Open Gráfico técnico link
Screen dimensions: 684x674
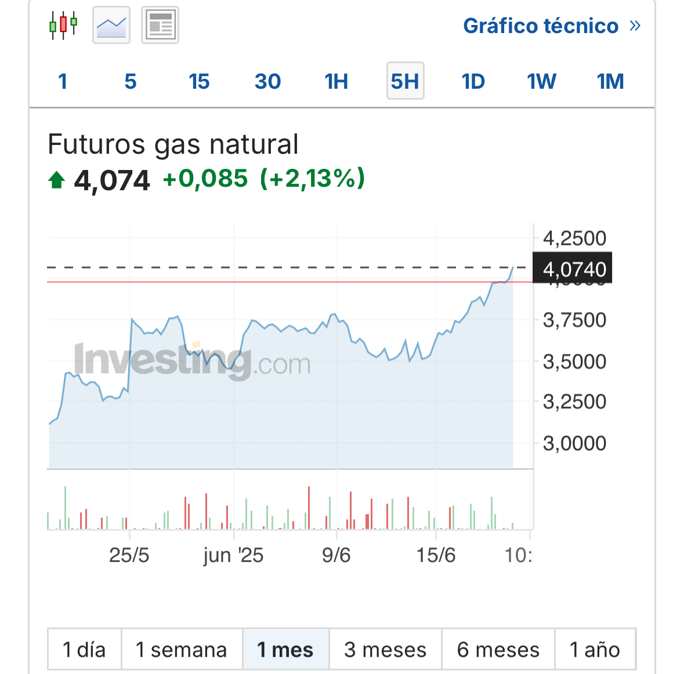tap(541, 26)
